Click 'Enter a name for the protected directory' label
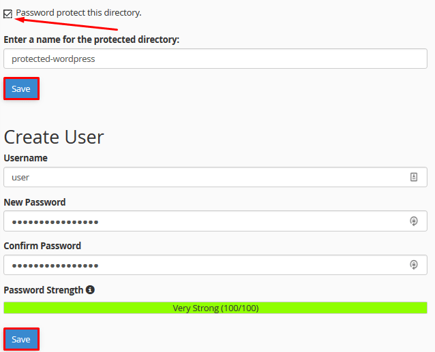This screenshot has width=435, height=352. [91, 39]
